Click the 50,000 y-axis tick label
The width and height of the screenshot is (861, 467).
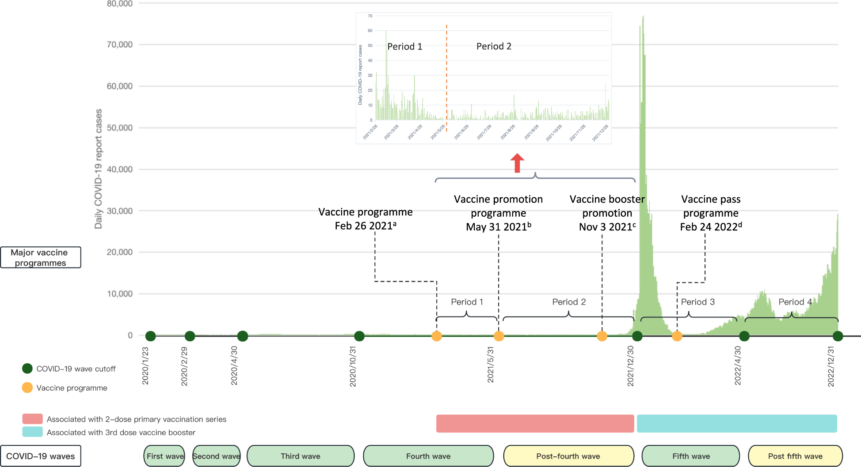coord(119,128)
